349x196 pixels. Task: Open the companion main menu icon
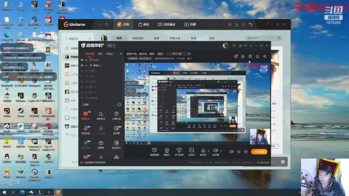point(251,46)
